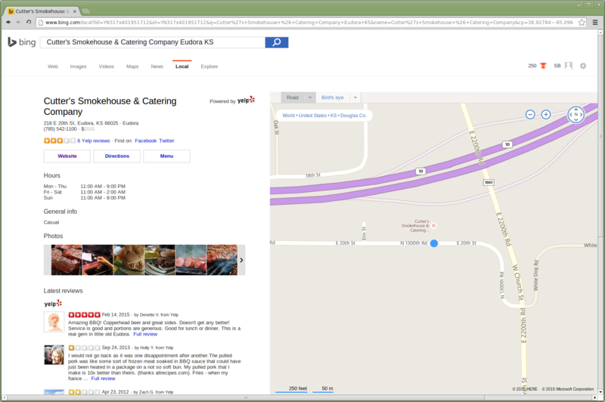
Task: Go forward with browser forward arrow
Action: coord(18,23)
